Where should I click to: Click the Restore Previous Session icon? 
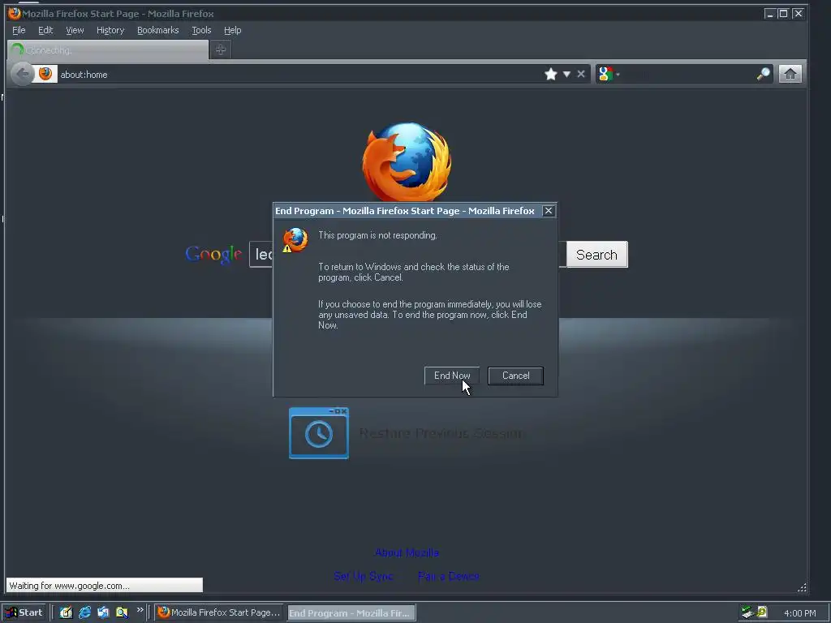318,433
